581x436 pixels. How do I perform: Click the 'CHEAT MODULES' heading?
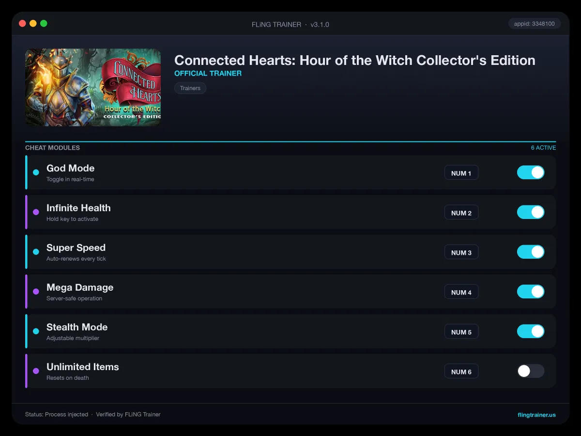pyautogui.click(x=52, y=148)
